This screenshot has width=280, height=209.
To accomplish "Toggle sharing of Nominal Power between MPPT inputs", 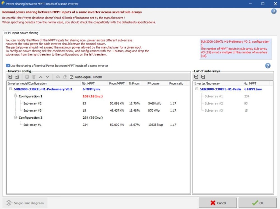I will pos(8,66).
